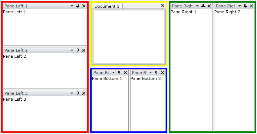
Task: Toggle pin on Pane Left 2
Action: [x=78, y=50]
